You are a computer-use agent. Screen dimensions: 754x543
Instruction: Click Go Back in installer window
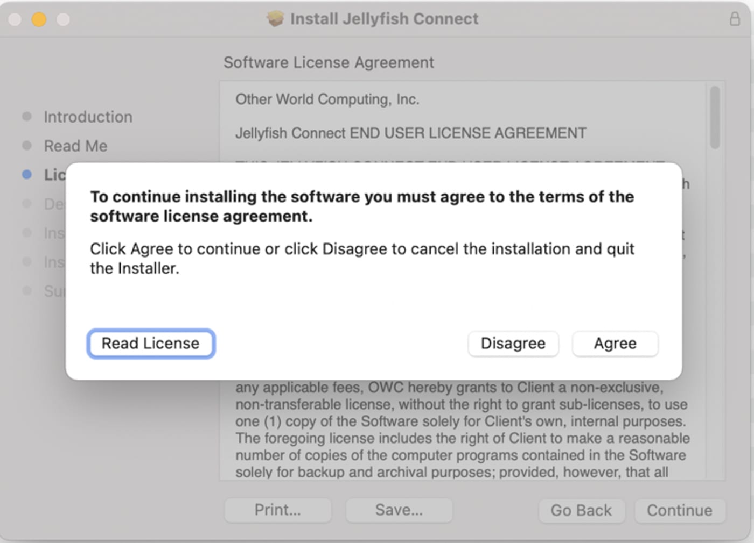tap(581, 510)
